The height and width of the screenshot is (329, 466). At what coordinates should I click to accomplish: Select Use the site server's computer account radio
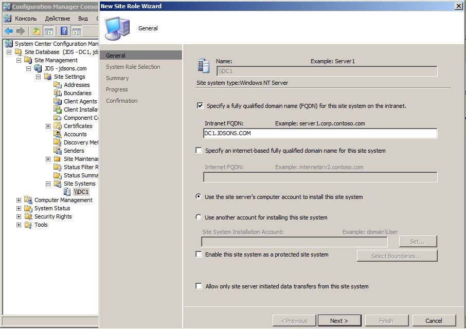click(x=198, y=196)
